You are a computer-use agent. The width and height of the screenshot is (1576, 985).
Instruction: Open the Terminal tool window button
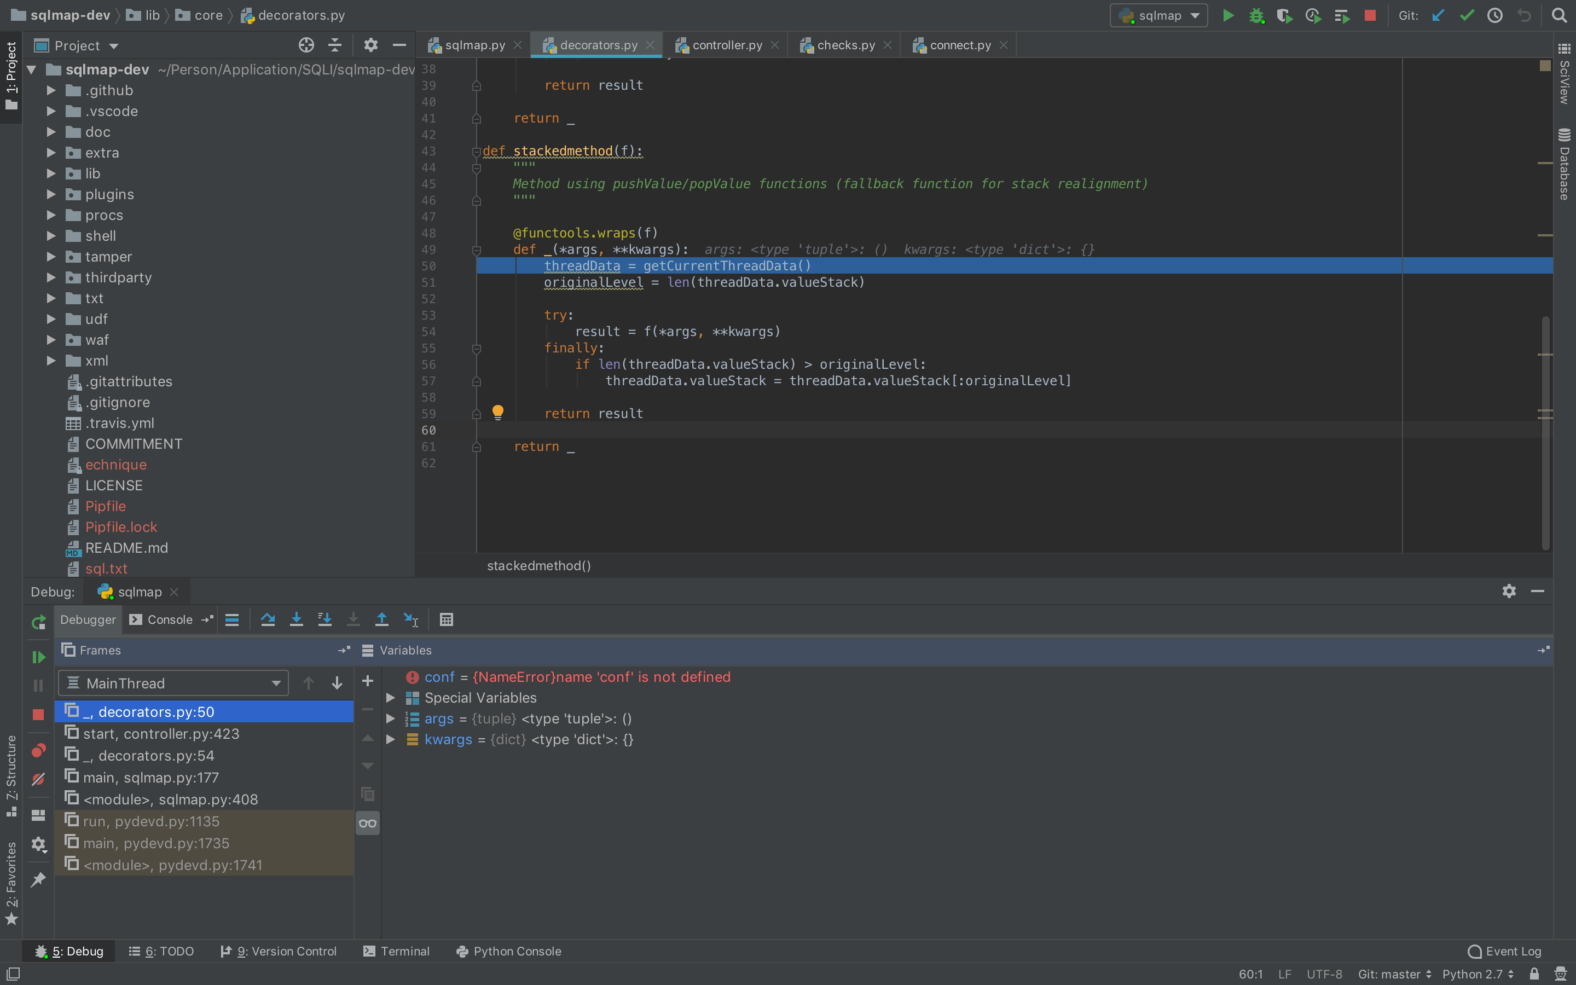click(396, 951)
